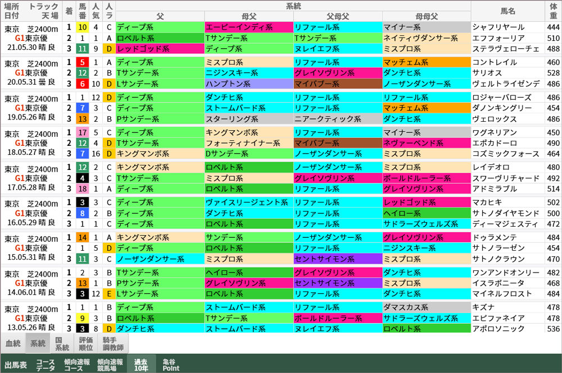562x373 pixels.
Task: Click the black 4 badge beside スワーヴリチャード
Action: pyautogui.click(x=82, y=178)
